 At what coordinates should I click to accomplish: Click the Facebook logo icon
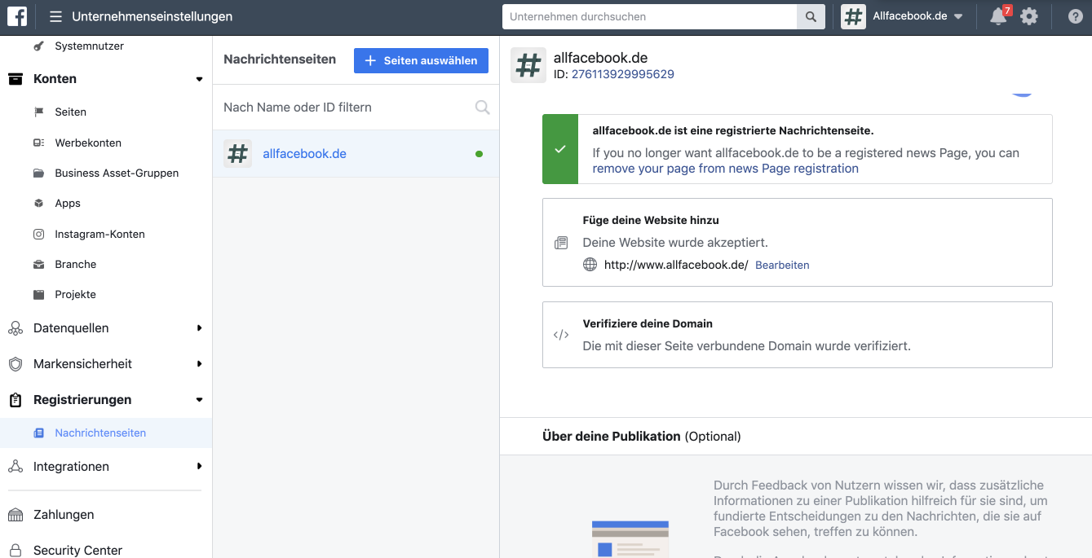click(17, 16)
